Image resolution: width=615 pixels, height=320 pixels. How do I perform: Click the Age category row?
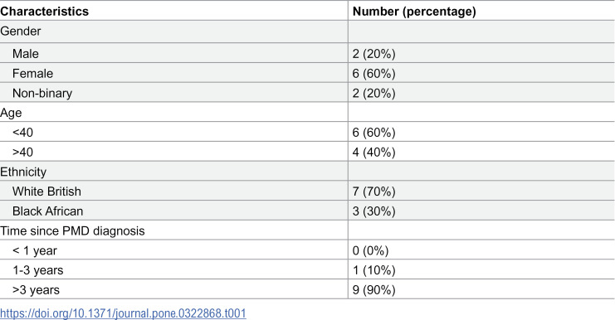pyautogui.click(x=307, y=113)
